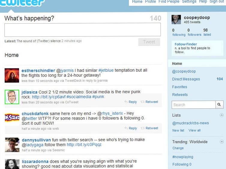
Task: Open @coopeydoop mentions in sidebar
Action: tap(184, 71)
